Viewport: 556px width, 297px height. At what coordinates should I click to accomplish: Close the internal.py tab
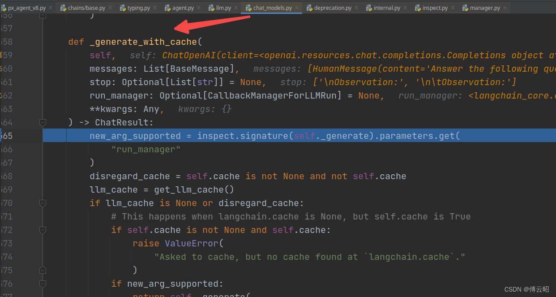click(406, 8)
